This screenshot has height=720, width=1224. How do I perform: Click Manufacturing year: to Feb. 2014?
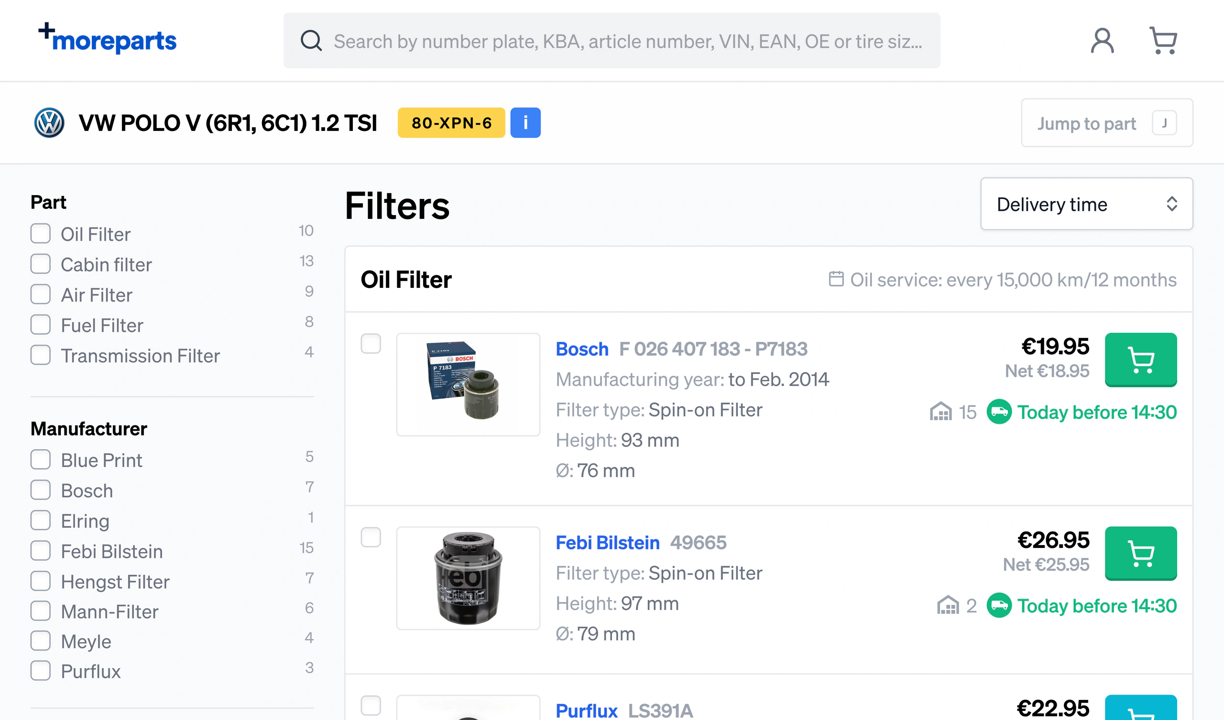[693, 379]
